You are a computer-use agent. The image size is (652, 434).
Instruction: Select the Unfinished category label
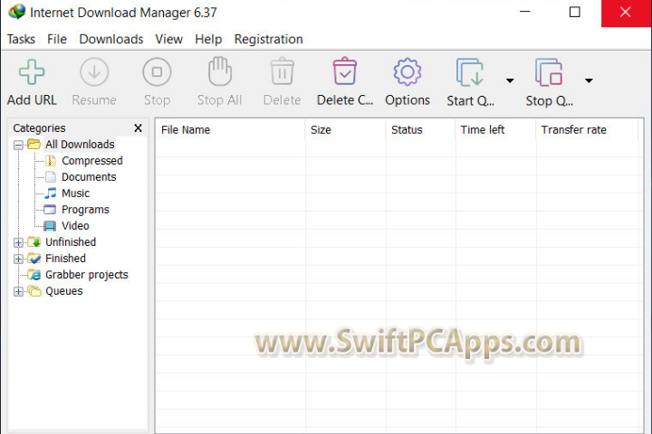pos(71,242)
